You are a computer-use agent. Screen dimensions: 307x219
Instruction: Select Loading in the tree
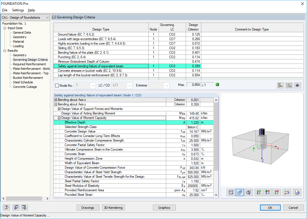click(18, 46)
